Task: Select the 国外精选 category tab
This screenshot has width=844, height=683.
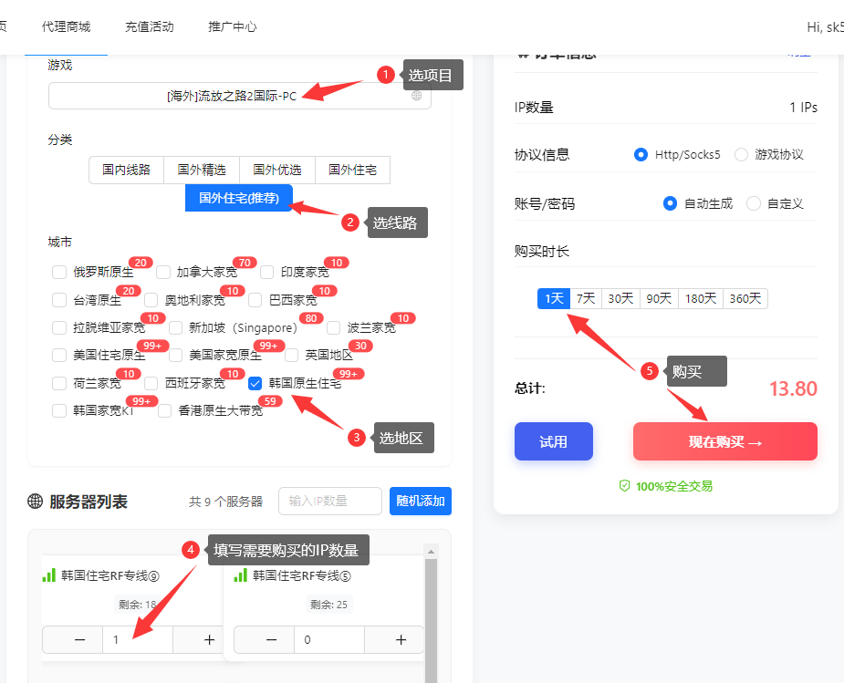Action: tap(201, 170)
